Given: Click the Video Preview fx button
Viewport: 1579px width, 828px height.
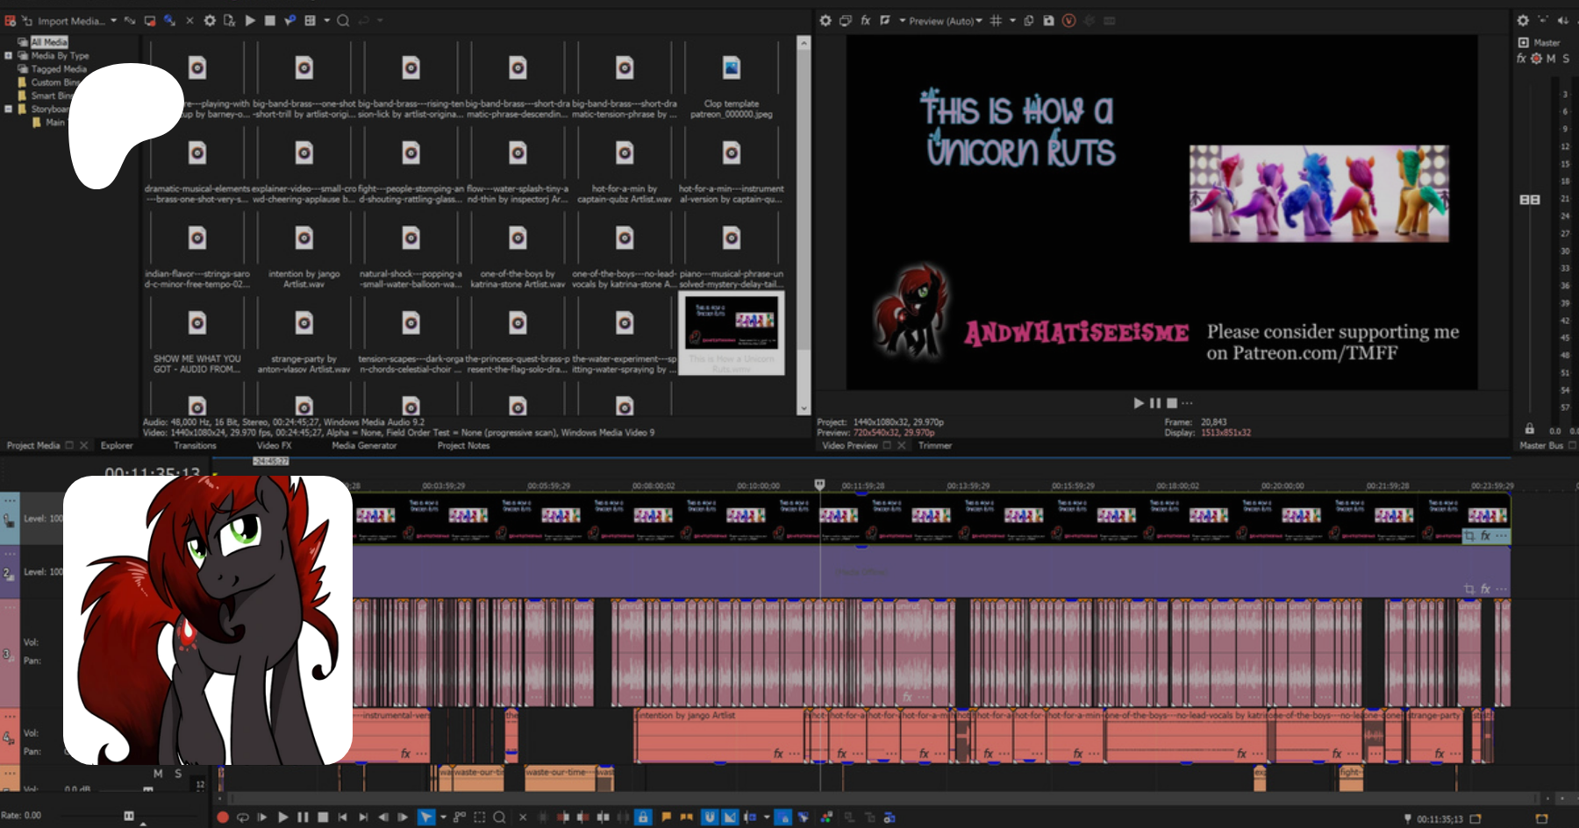Looking at the screenshot, I should click(x=865, y=20).
